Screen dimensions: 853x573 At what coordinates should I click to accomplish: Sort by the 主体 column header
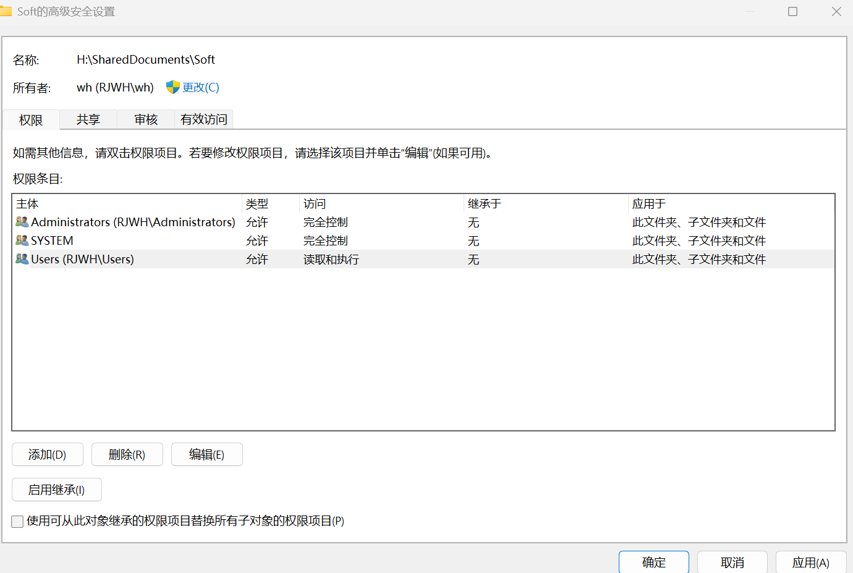[127, 203]
